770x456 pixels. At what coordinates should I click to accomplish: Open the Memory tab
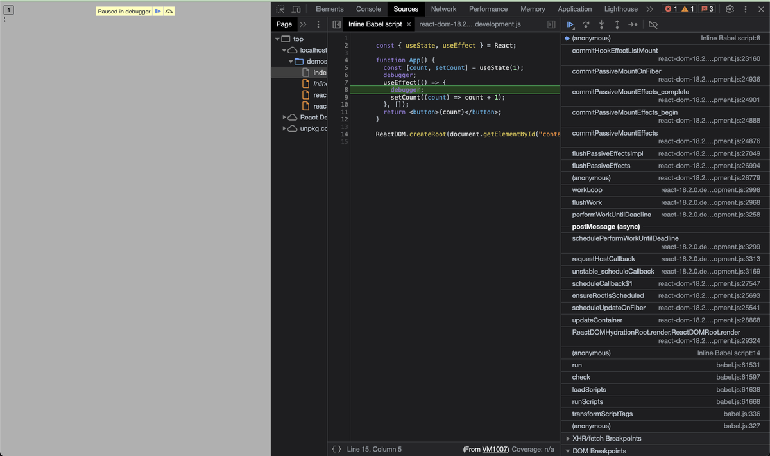[533, 9]
